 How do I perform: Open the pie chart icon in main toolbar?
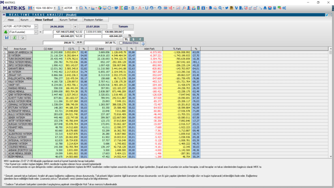(100, 8)
